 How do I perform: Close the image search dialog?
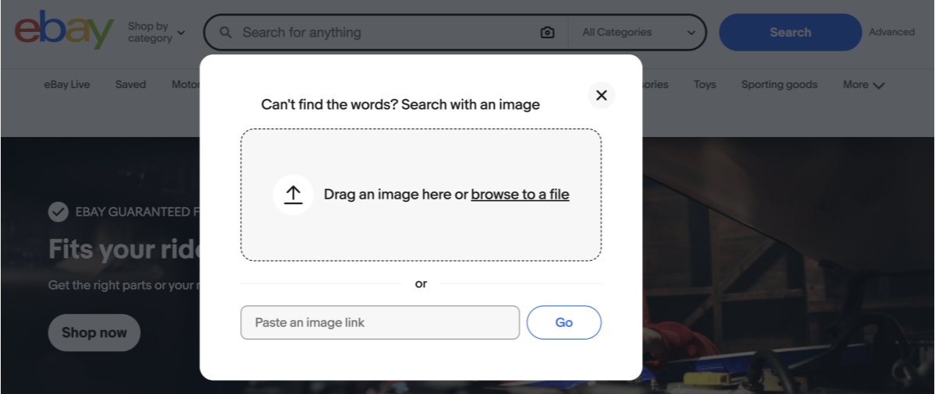click(x=601, y=95)
